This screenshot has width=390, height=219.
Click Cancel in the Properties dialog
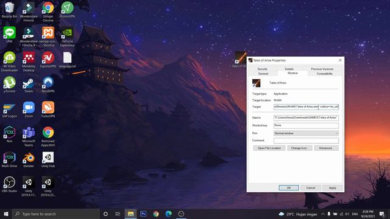(x=311, y=188)
